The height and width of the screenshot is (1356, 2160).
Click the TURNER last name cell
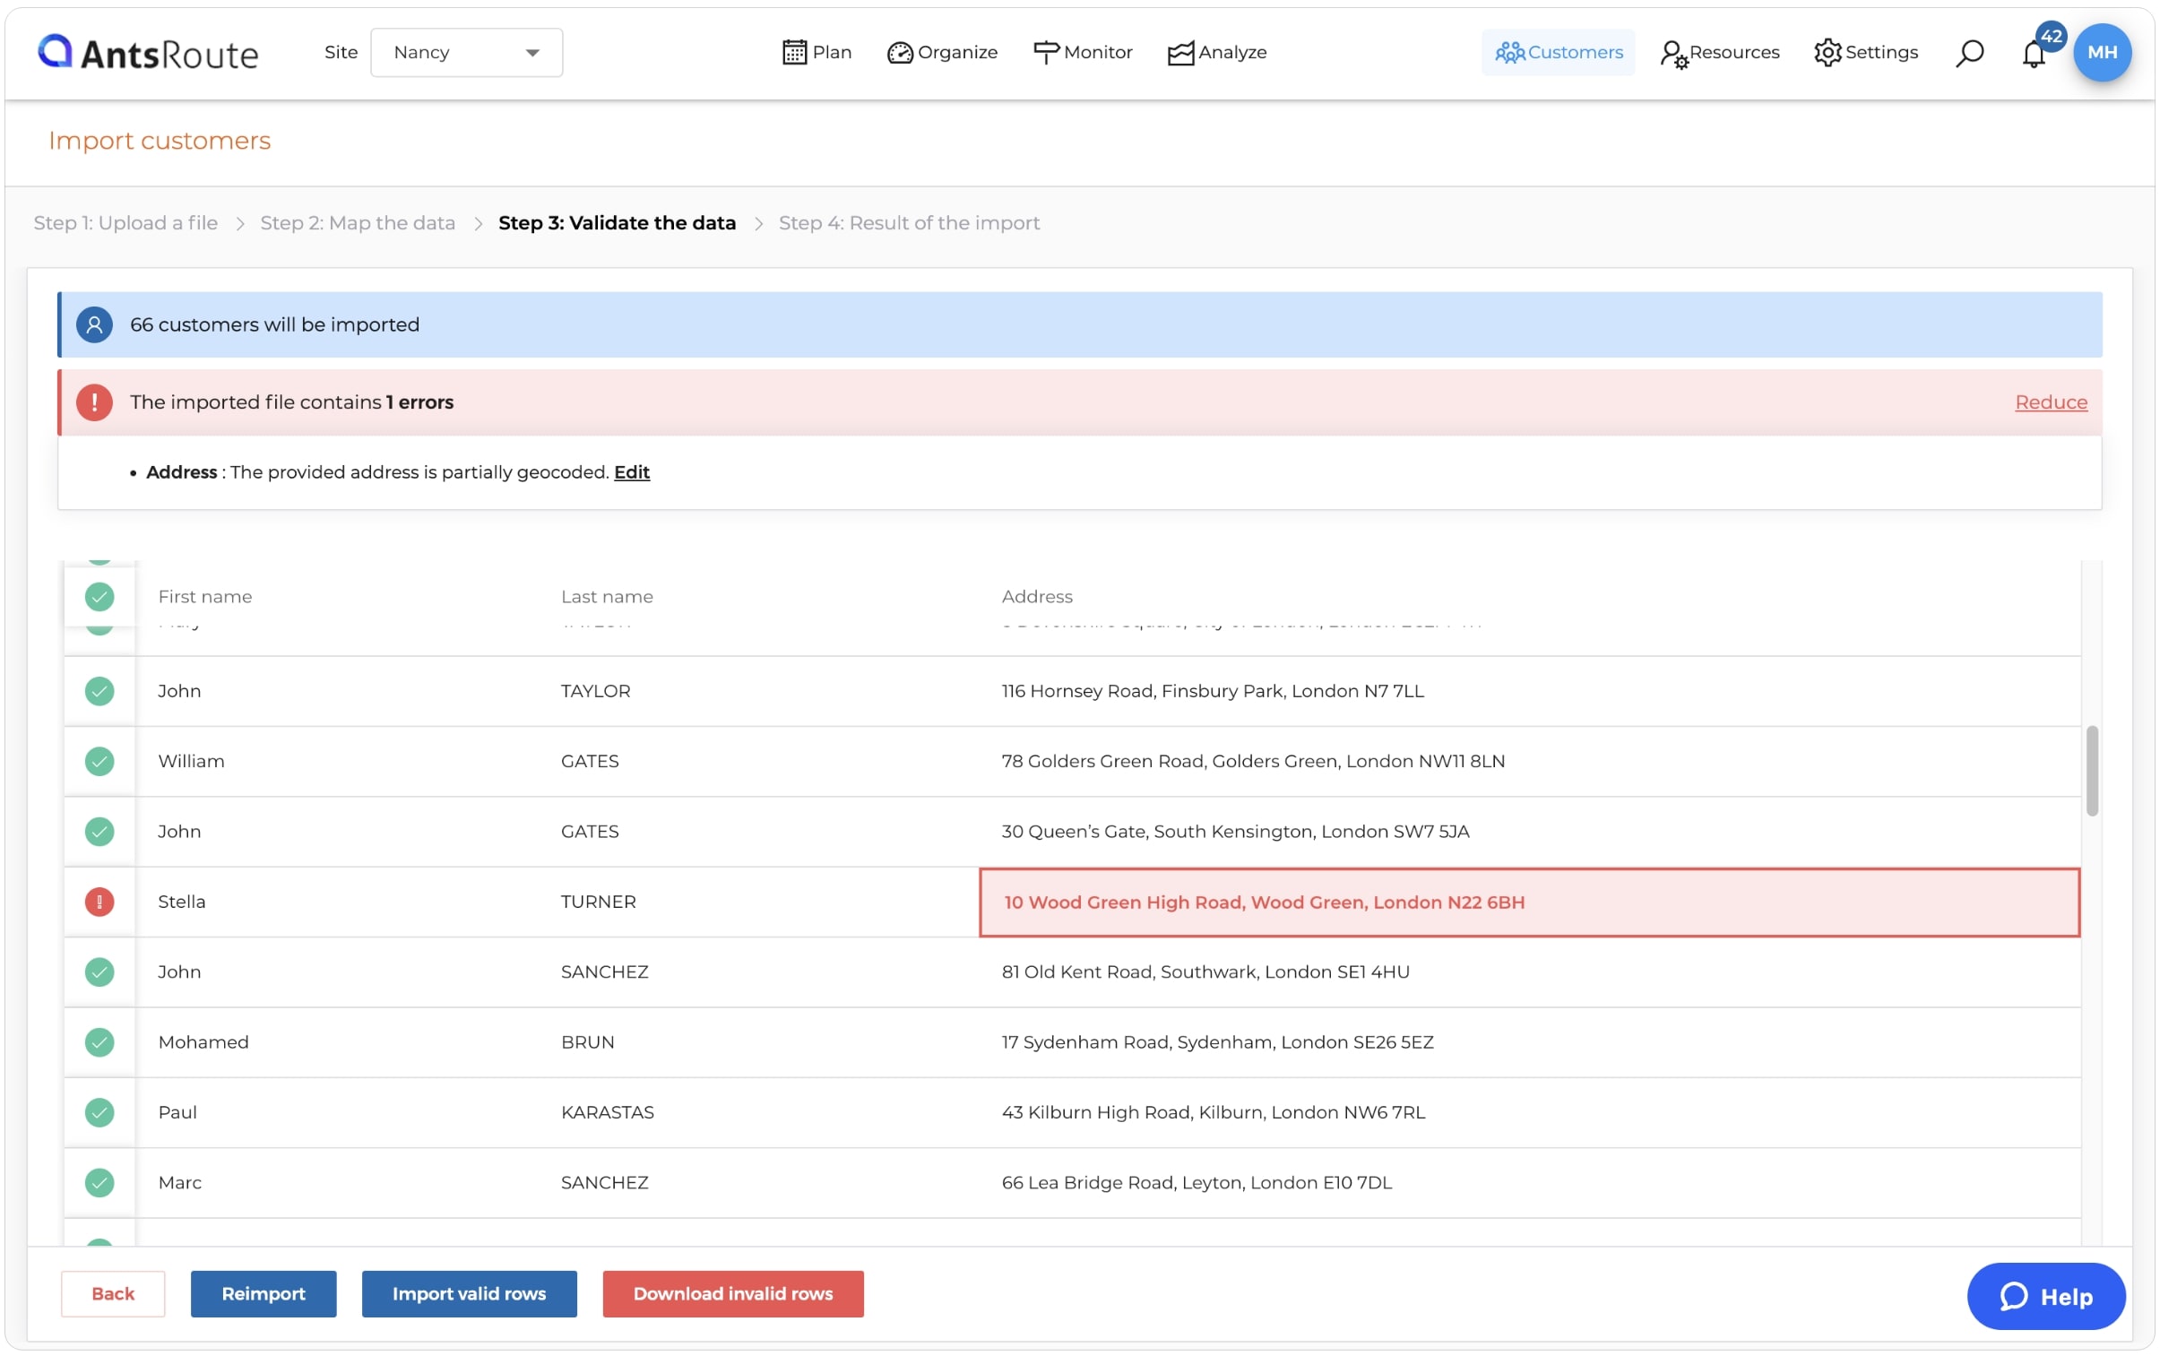click(x=598, y=902)
